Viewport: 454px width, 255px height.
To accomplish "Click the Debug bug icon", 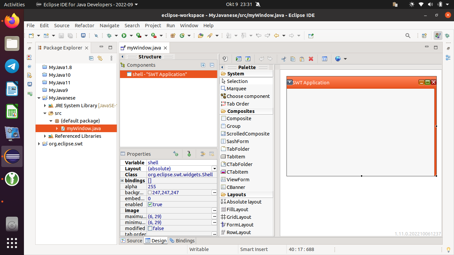I will 109,36.
